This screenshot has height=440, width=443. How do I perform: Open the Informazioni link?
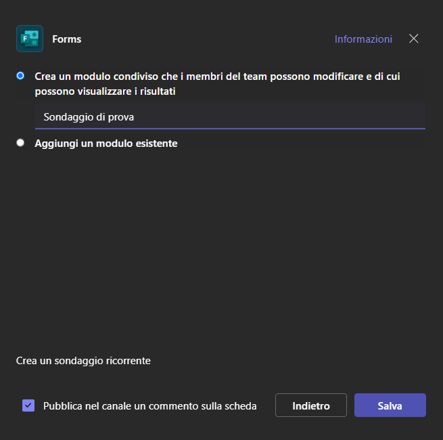pyautogui.click(x=363, y=39)
